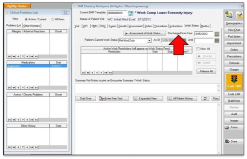
Task: Select the Active / Current radio button
Action: (x=26, y=19)
